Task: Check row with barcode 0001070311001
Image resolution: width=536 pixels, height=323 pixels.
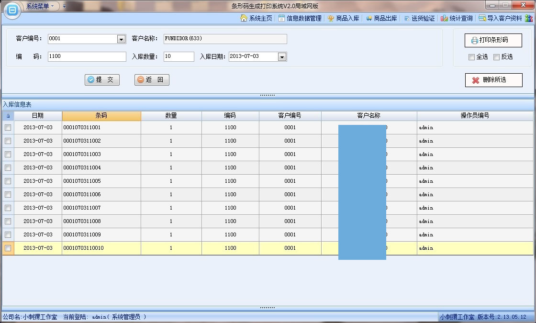Action: click(x=8, y=127)
